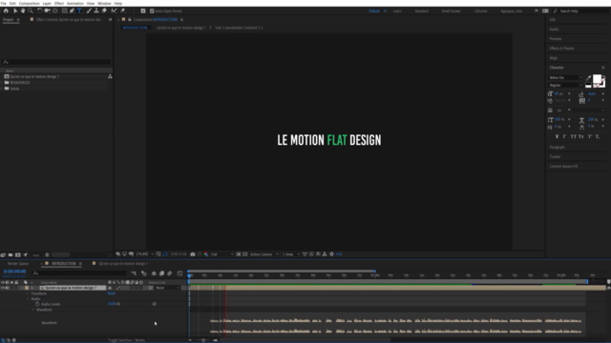Open the Layer menu
The image size is (611, 343).
(x=47, y=3)
